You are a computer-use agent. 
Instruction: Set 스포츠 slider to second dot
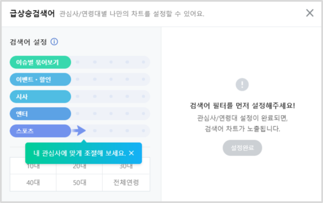point(95,130)
